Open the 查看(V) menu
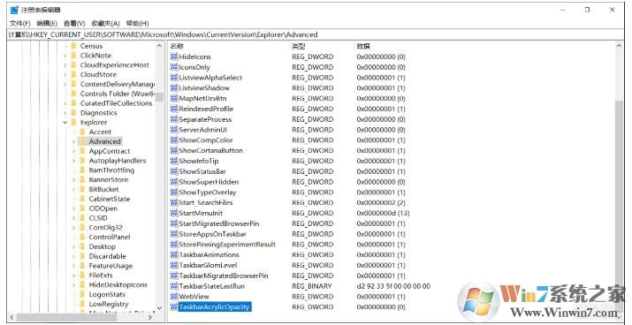Screen dimensions: 632x325 click(74, 23)
